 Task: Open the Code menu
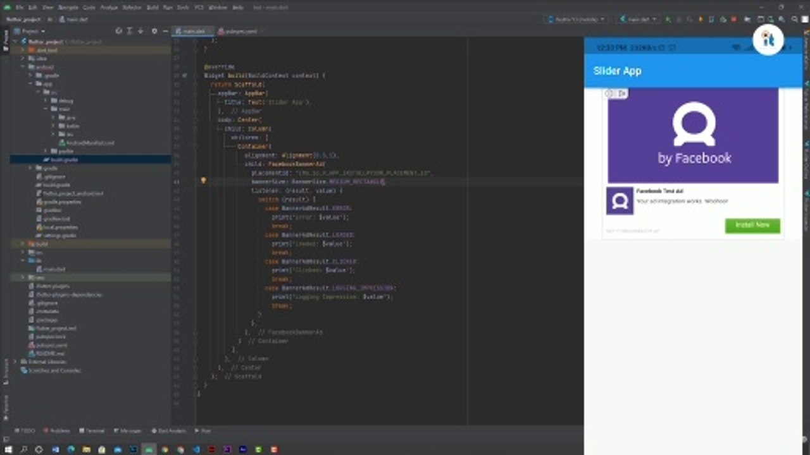[89, 8]
